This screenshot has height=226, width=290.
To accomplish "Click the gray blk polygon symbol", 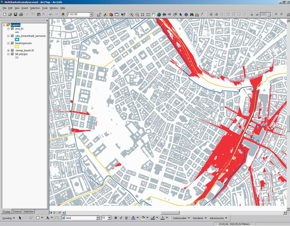I will [17, 57].
